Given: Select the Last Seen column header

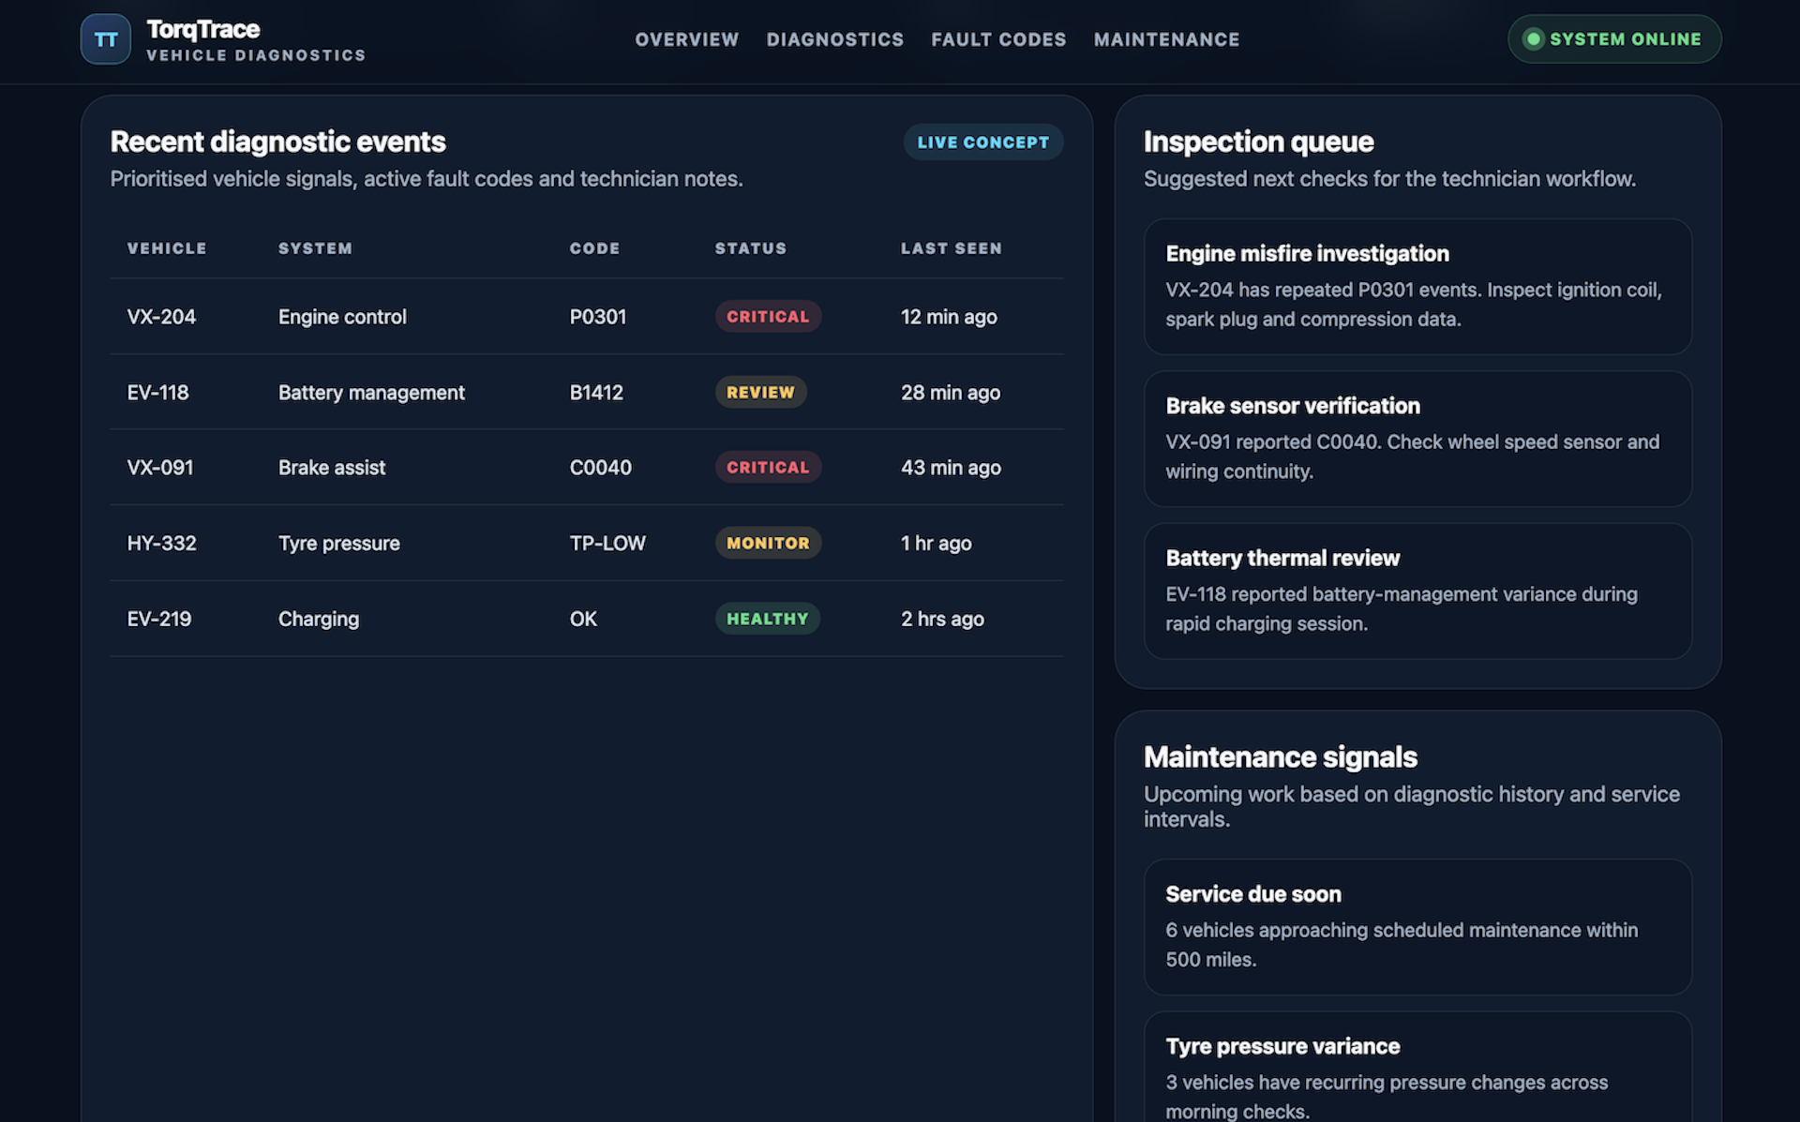Looking at the screenshot, I should pyautogui.click(x=952, y=248).
